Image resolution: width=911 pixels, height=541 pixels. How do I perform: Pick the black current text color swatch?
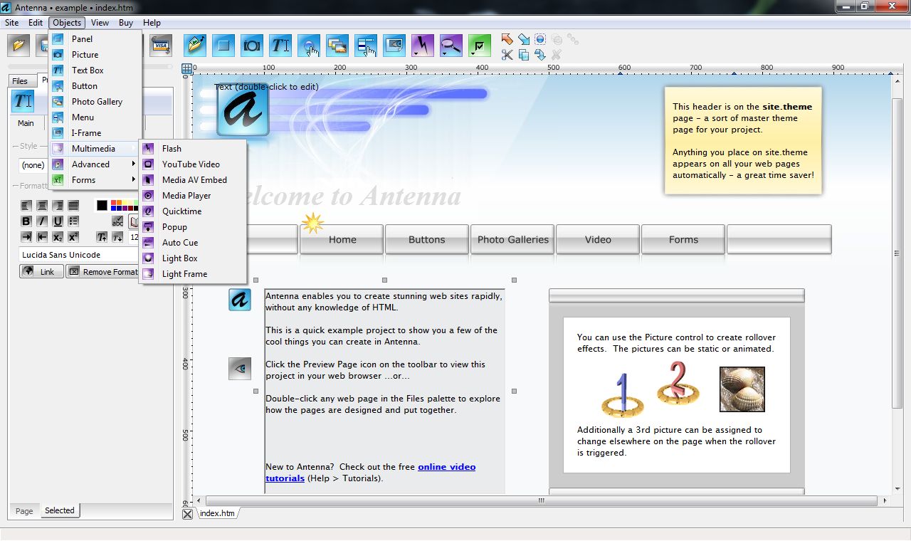(x=102, y=206)
